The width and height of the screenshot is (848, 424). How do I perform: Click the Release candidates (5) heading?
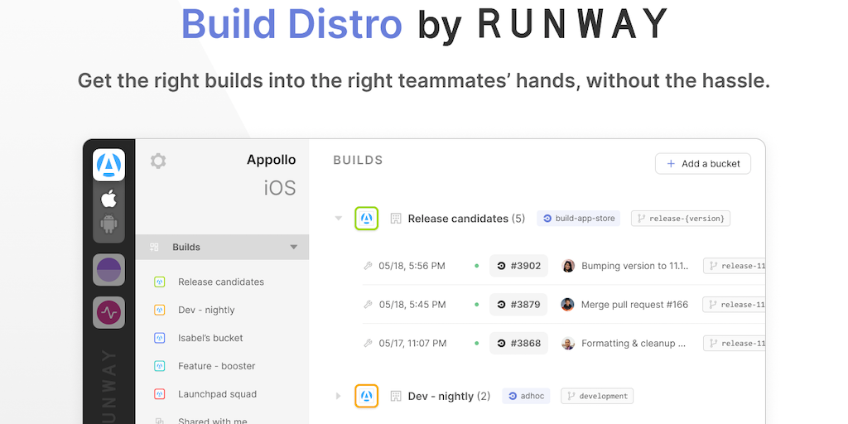tap(467, 219)
